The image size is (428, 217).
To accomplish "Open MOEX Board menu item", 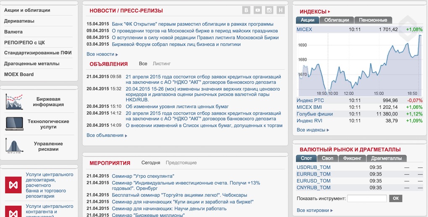I will click(x=19, y=74).
